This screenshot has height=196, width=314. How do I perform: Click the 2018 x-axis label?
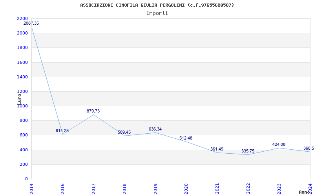(124, 189)
